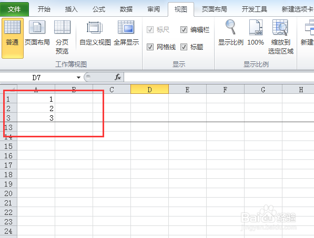Zoom to Selection (缩放到选定区域)
This screenshot has height=238, width=314.
point(280,37)
